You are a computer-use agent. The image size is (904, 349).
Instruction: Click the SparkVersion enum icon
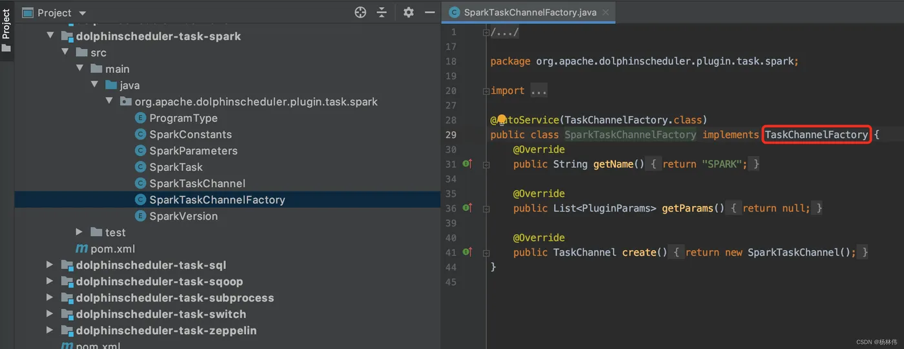pos(140,216)
